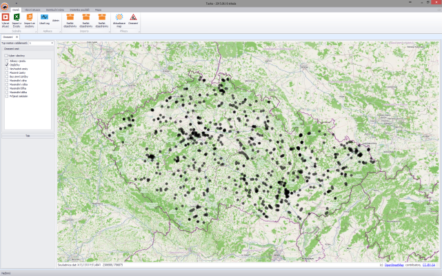Click the middle Načíst objednávky box icon
The image size is (442, 276).
86,17
